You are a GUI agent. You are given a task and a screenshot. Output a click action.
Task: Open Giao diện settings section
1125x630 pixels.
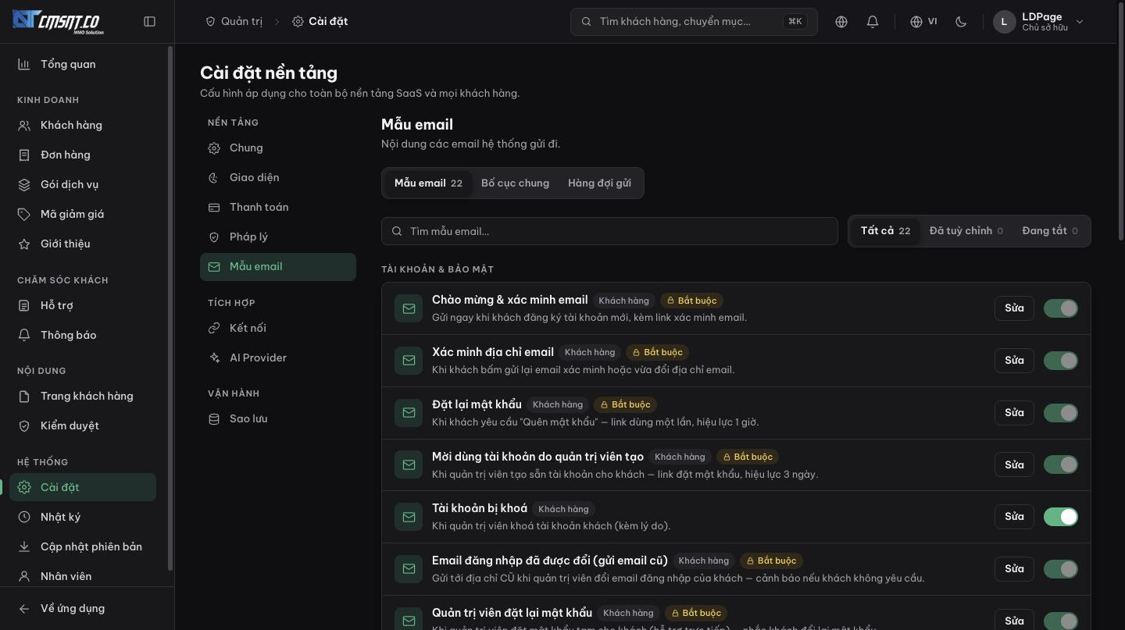[x=278, y=177]
